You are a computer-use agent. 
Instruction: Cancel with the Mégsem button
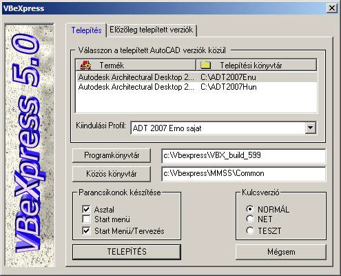(x=281, y=252)
